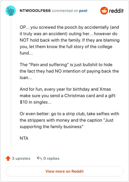This screenshot has width=129, height=182.
Task: Click the 'commented on' text in the header
Action: 65,11
